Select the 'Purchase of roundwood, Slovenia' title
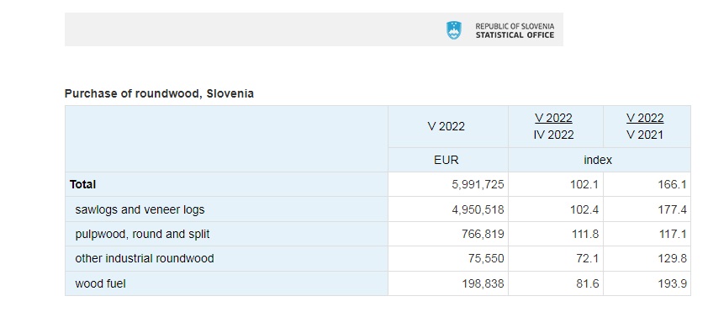 159,93
